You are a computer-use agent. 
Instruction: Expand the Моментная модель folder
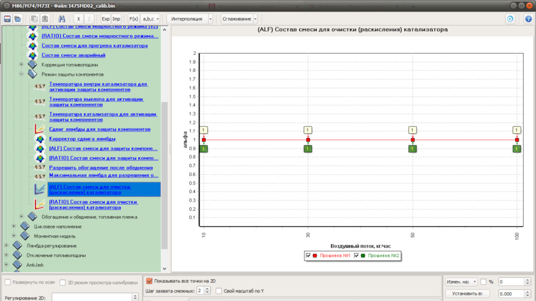click(x=13, y=235)
